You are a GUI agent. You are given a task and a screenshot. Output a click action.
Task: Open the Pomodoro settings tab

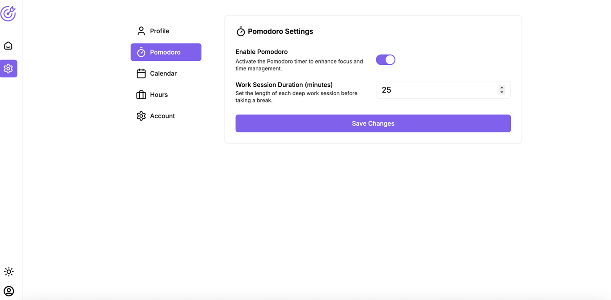pyautogui.click(x=165, y=52)
